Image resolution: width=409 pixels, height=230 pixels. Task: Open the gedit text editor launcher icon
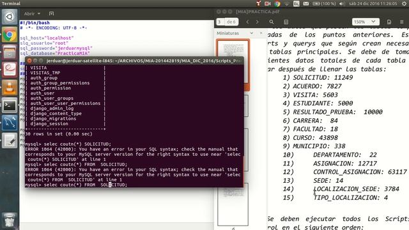[10, 141]
